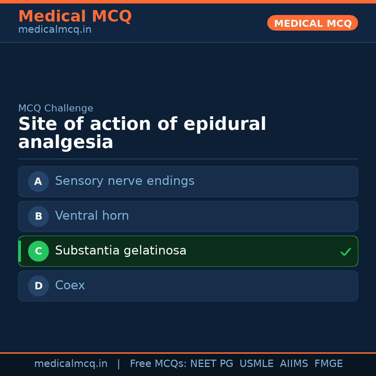Click the letter B option circle
Viewport: 376px width, 376px height.
click(x=38, y=216)
